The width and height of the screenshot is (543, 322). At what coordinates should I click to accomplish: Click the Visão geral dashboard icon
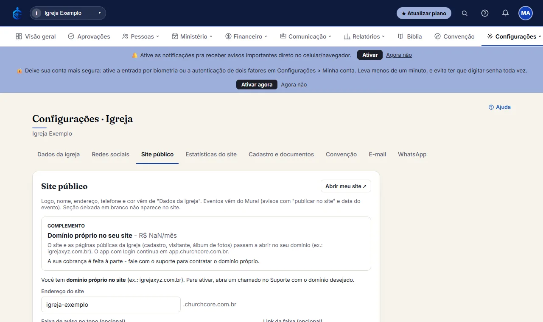coord(19,36)
